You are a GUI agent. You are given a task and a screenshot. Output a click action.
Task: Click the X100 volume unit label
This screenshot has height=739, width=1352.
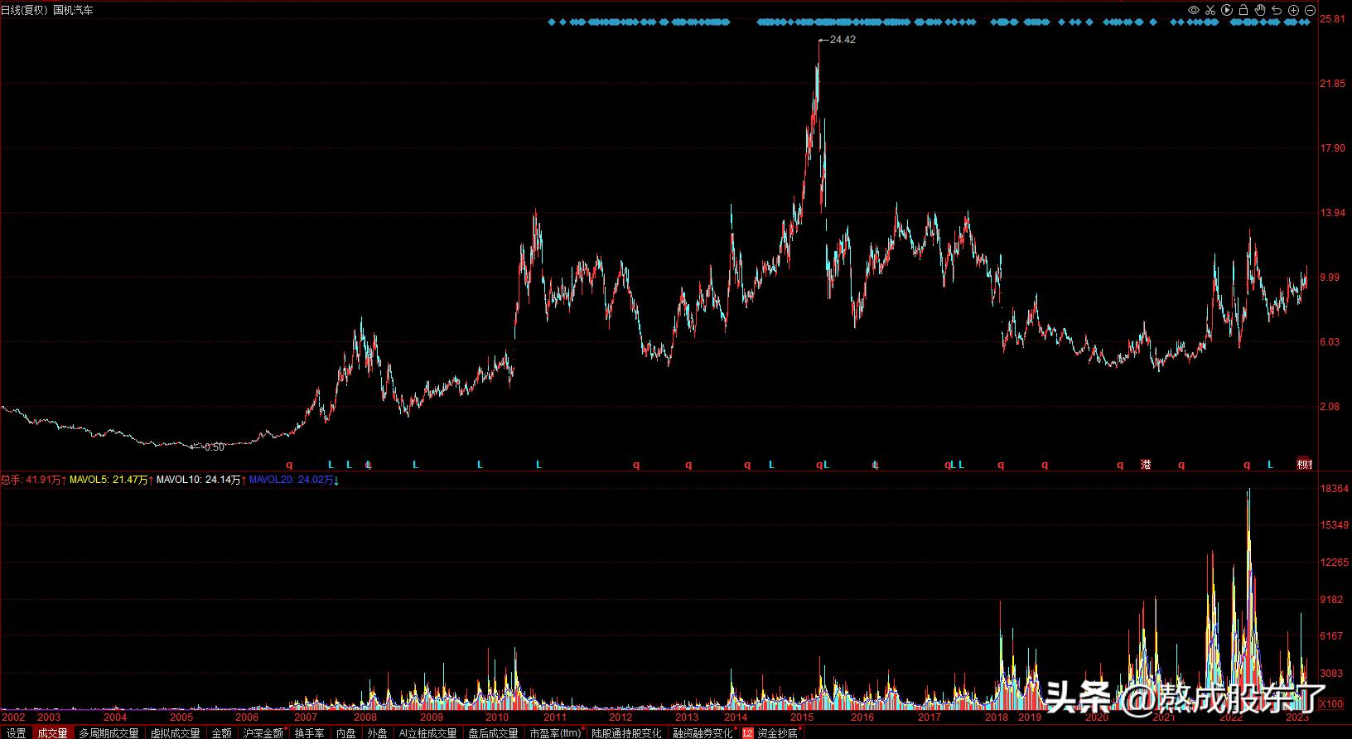pos(1331,704)
